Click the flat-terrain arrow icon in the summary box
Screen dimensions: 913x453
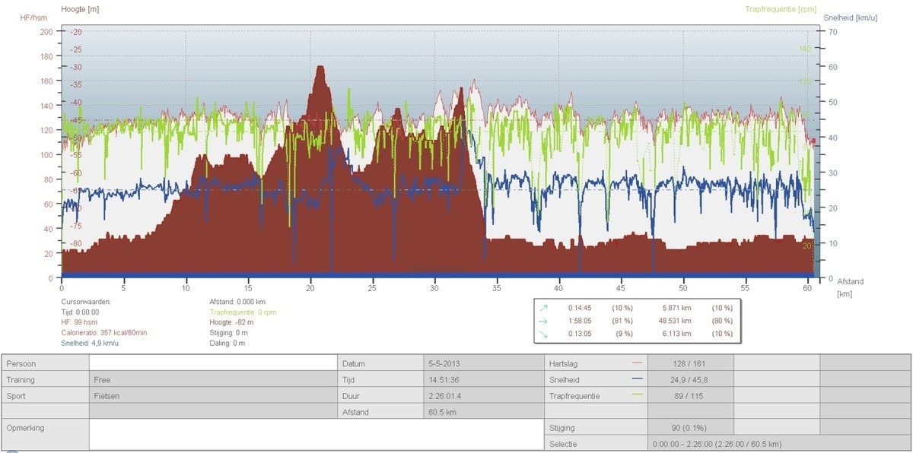pyautogui.click(x=545, y=321)
